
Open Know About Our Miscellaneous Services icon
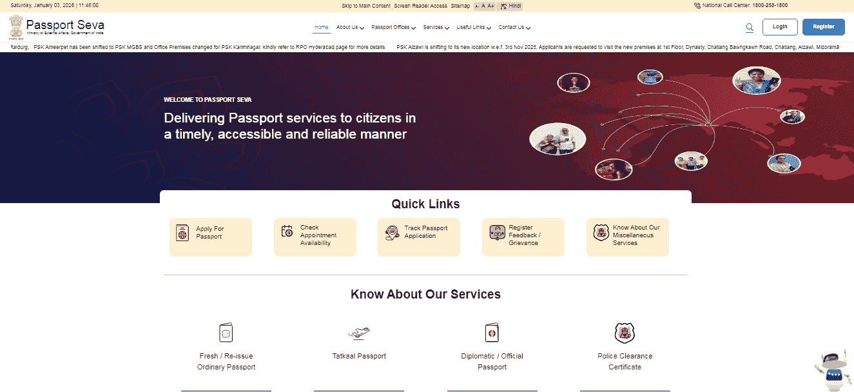point(600,232)
